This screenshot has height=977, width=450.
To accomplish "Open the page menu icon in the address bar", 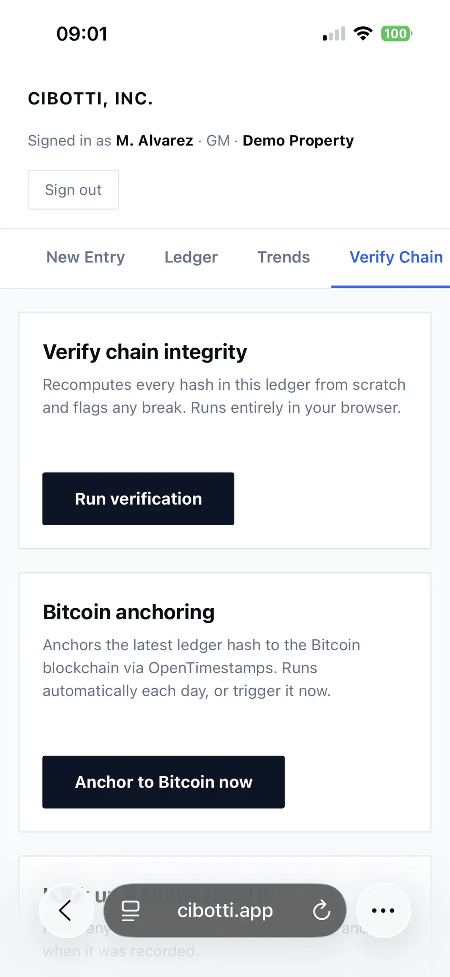I will pyautogui.click(x=130, y=910).
